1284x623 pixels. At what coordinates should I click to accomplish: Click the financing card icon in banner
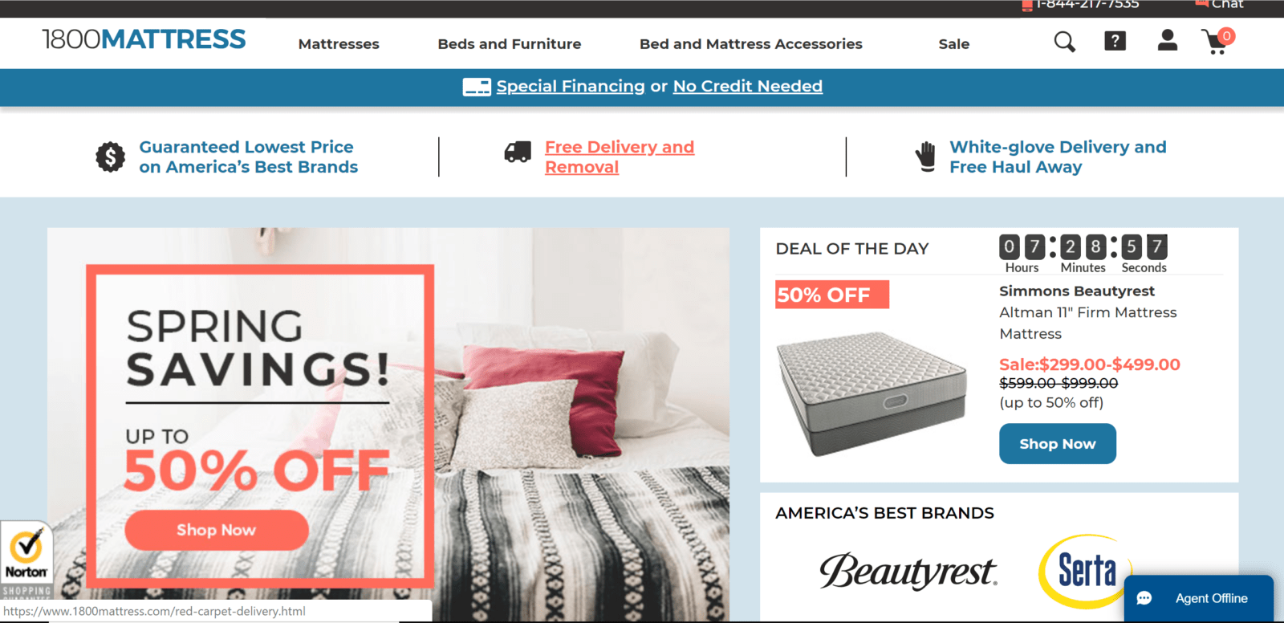tap(477, 87)
